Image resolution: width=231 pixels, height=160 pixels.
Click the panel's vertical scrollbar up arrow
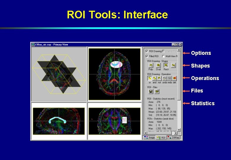pyautogui.click(x=179, y=50)
